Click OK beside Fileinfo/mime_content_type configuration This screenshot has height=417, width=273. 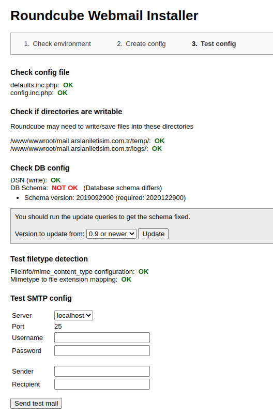point(143,271)
